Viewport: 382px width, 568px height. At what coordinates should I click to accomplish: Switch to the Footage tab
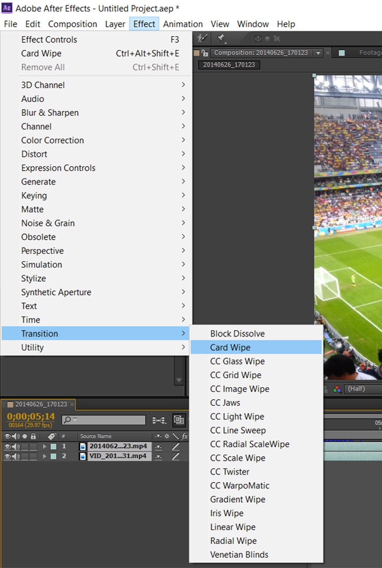click(x=370, y=52)
